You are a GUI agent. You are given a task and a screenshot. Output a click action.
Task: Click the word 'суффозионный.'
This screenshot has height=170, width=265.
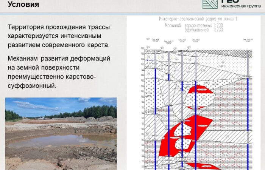coord(32,86)
